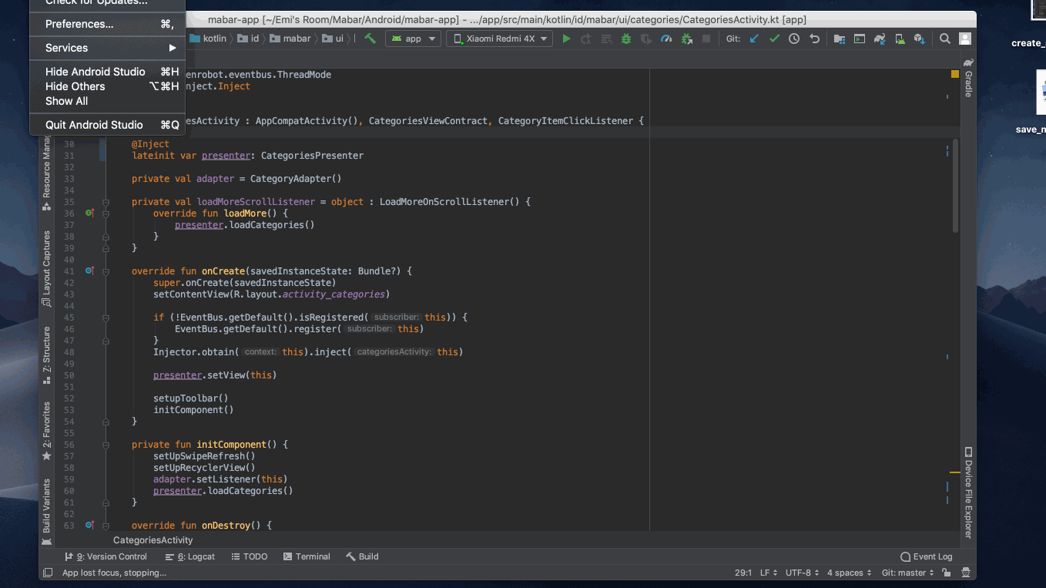Open the Services submenu
This screenshot has width=1046, height=588.
point(107,48)
